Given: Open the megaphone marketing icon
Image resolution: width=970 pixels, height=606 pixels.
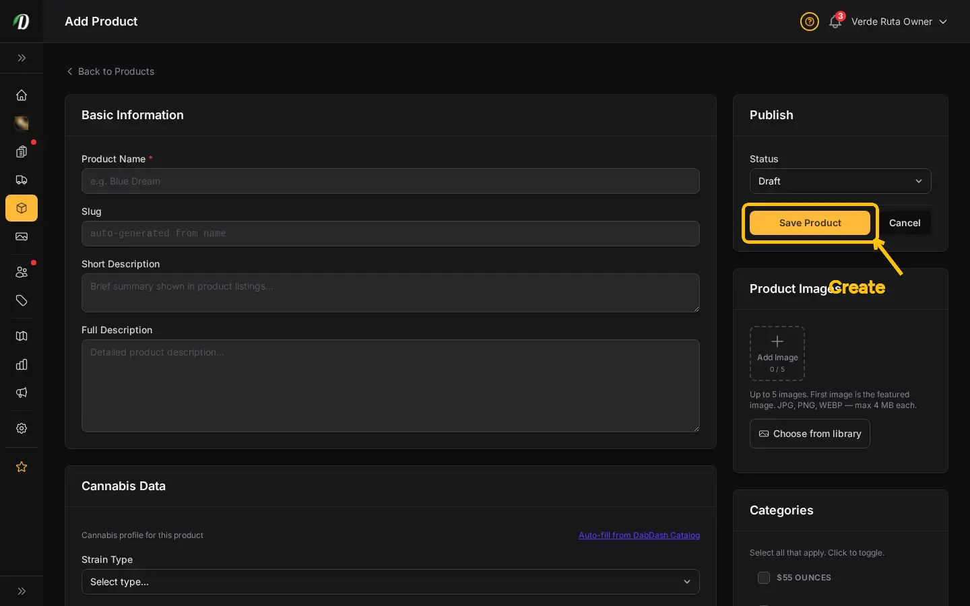Looking at the screenshot, I should click(22, 393).
